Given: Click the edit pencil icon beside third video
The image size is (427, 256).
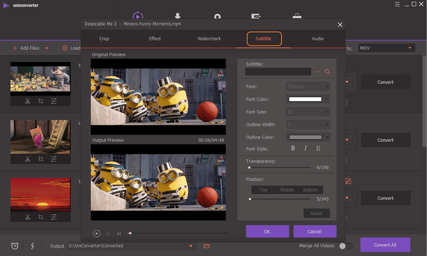Looking at the screenshot, I should 348,181.
